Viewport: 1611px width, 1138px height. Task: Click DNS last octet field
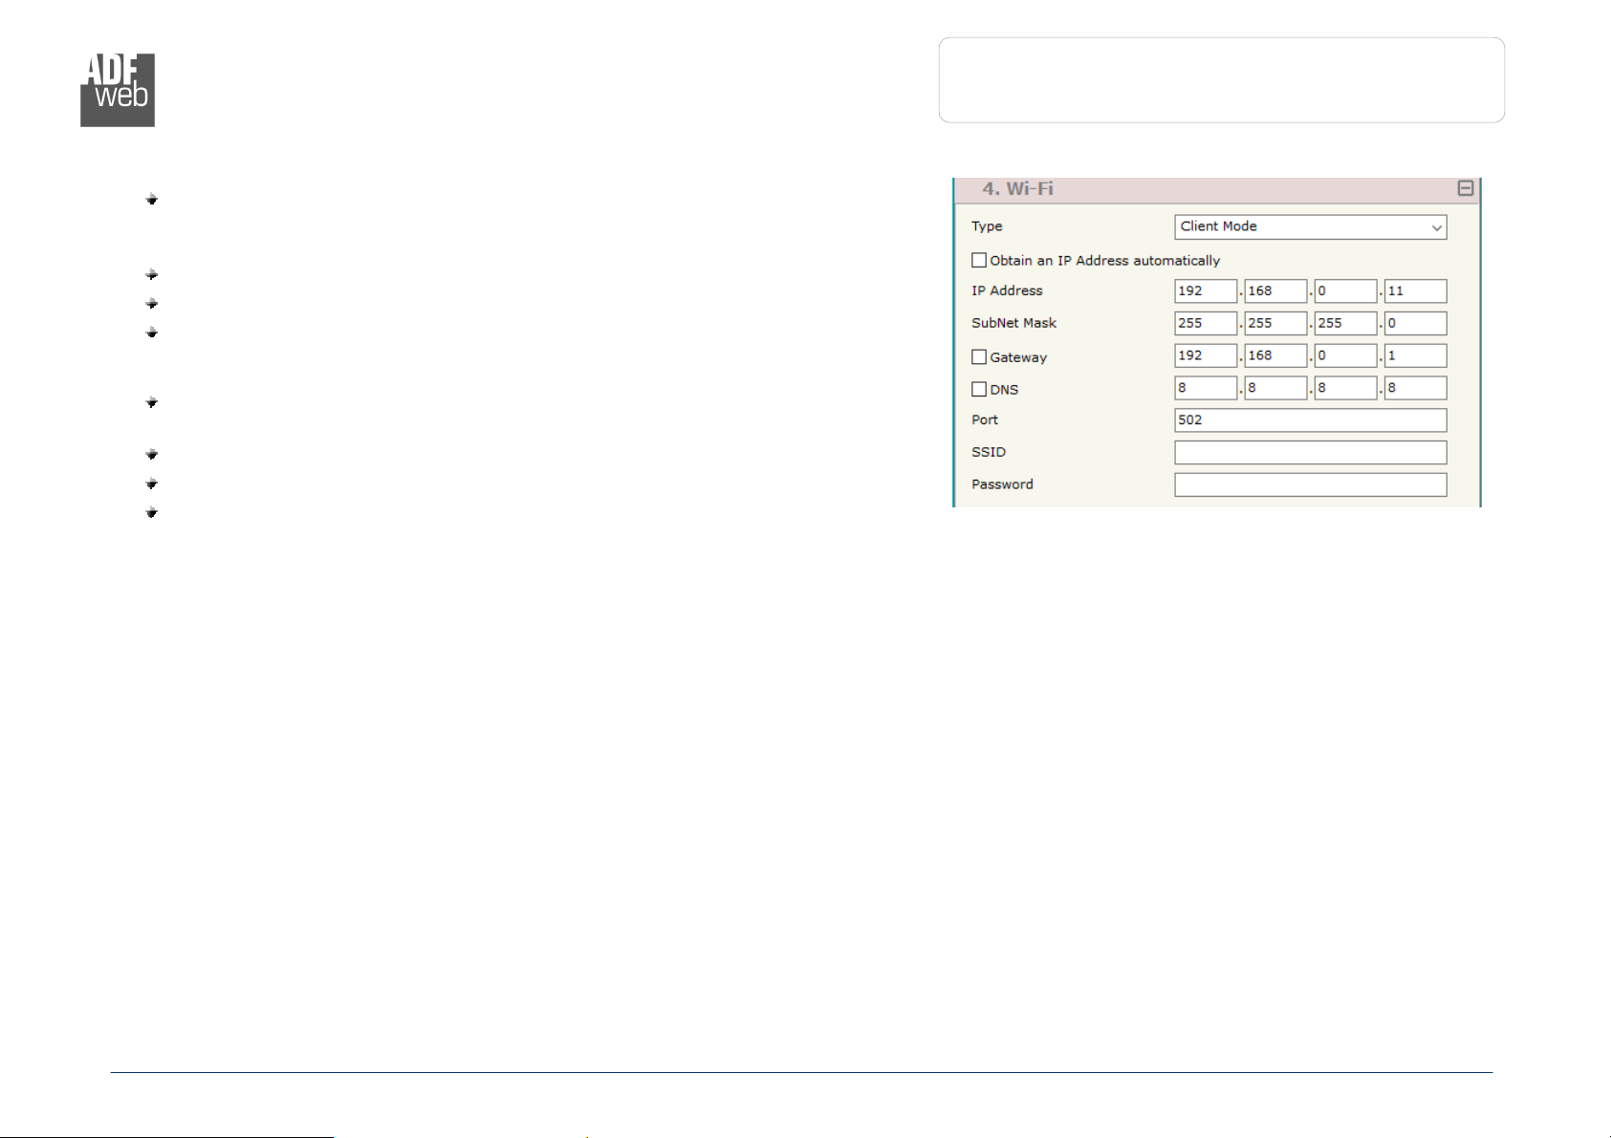1415,388
